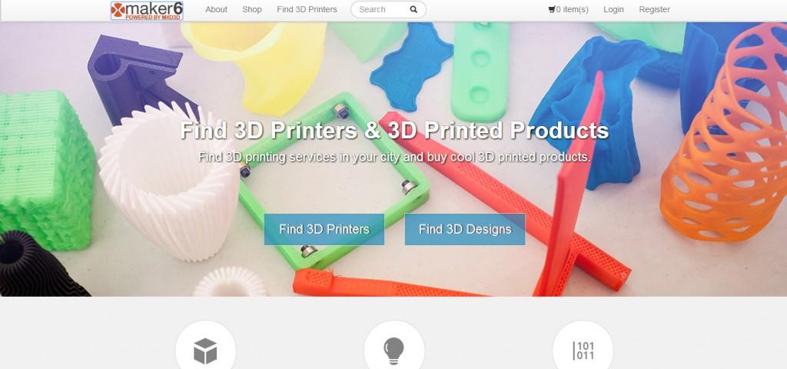Click the hero headline about 3D Printed Products
Viewport: 787px width, 369px height.
(394, 130)
